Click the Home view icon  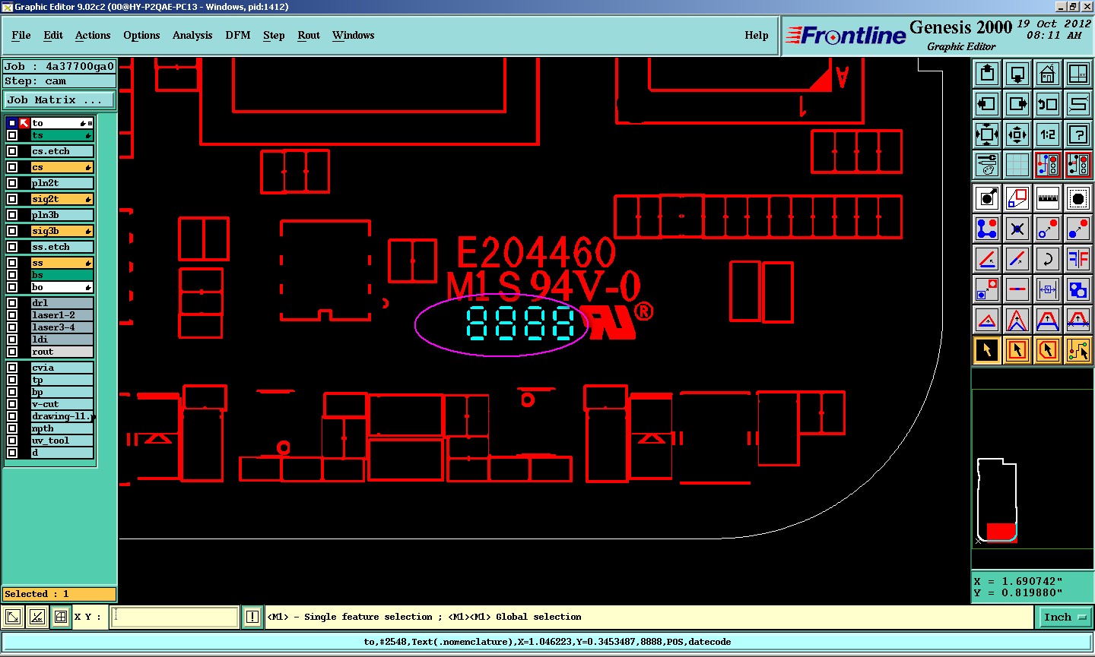pyautogui.click(x=1048, y=74)
